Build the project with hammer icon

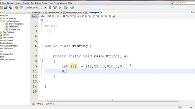(50, 7)
